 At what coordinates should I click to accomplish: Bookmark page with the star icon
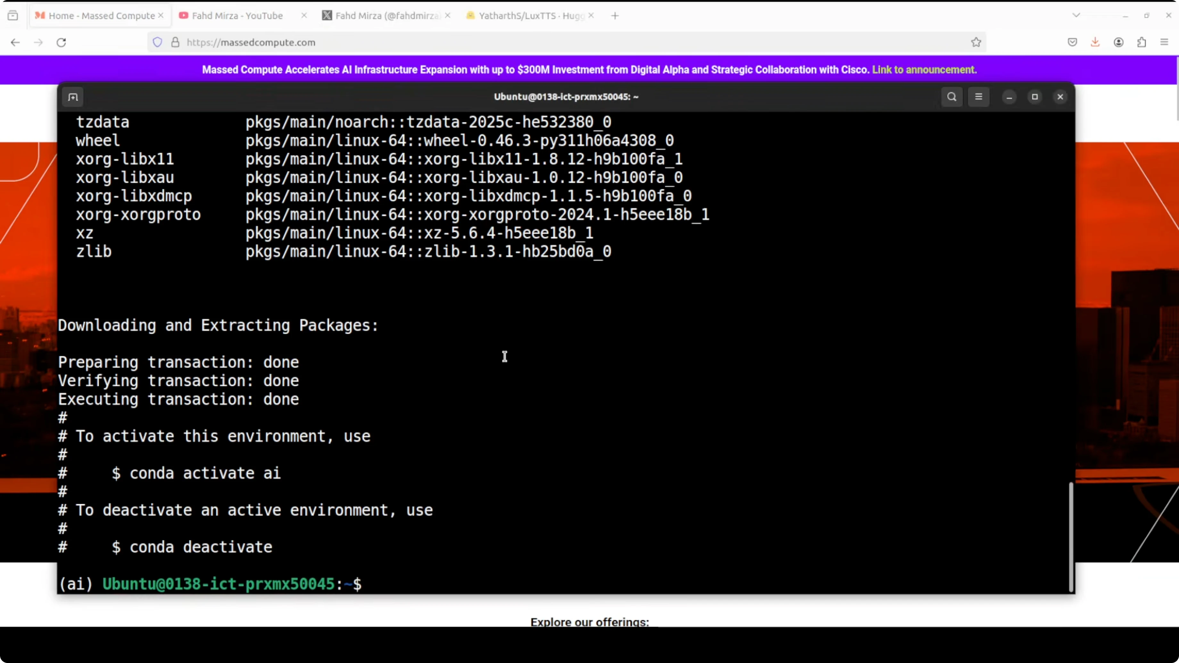(976, 42)
